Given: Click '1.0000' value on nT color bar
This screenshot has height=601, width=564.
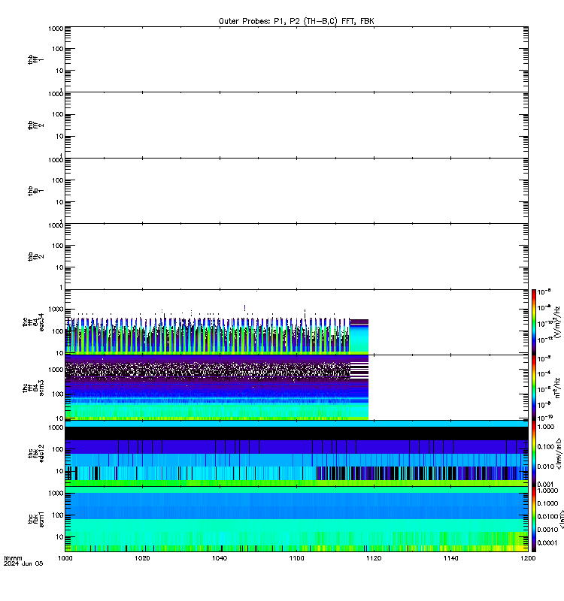Looking at the screenshot, I should 547,491.
